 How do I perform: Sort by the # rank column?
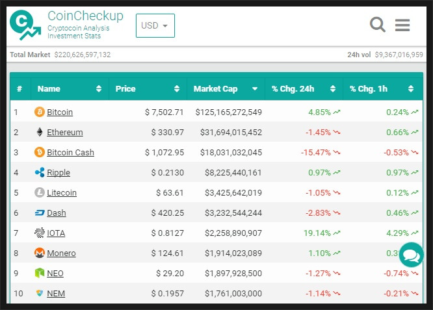coord(20,88)
